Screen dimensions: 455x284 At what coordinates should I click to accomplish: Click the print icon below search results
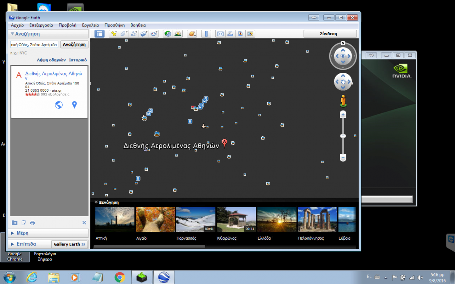coord(32,223)
